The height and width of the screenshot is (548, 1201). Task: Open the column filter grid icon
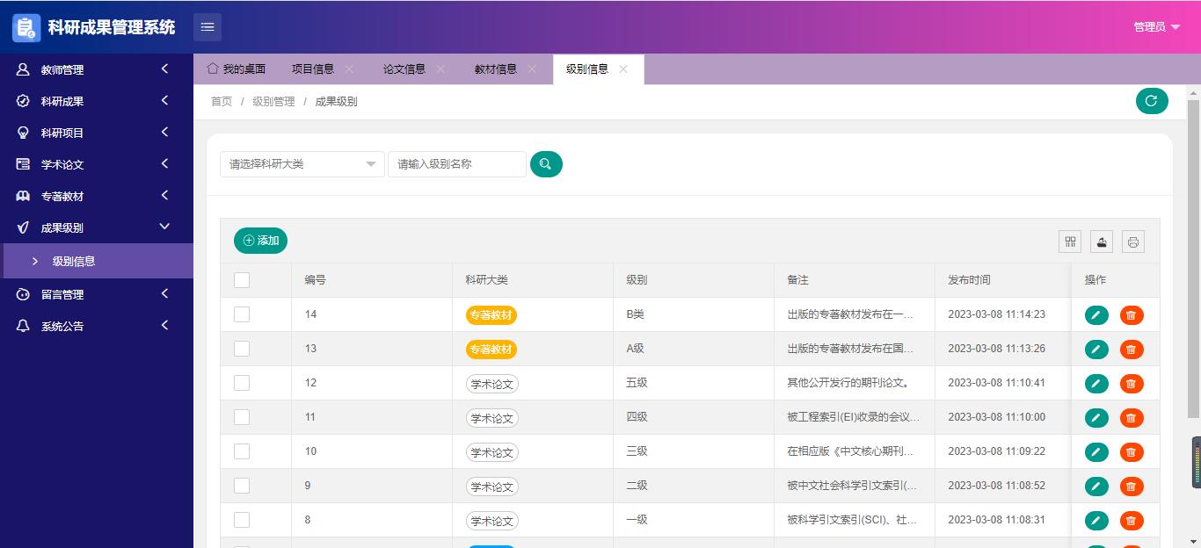point(1070,242)
